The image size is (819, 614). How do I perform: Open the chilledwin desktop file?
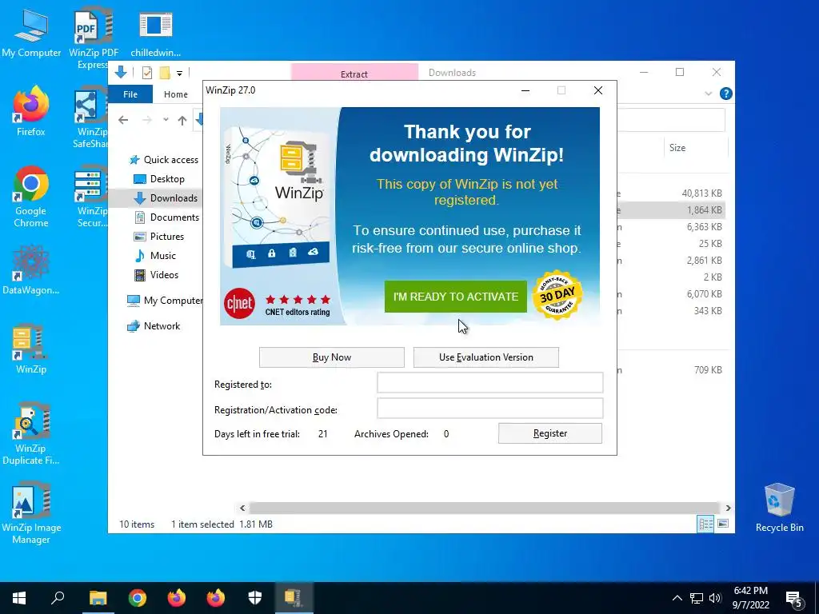pos(155,32)
